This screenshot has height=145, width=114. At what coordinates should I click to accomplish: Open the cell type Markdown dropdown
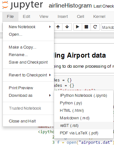pyautogui.click(x=107, y=27)
